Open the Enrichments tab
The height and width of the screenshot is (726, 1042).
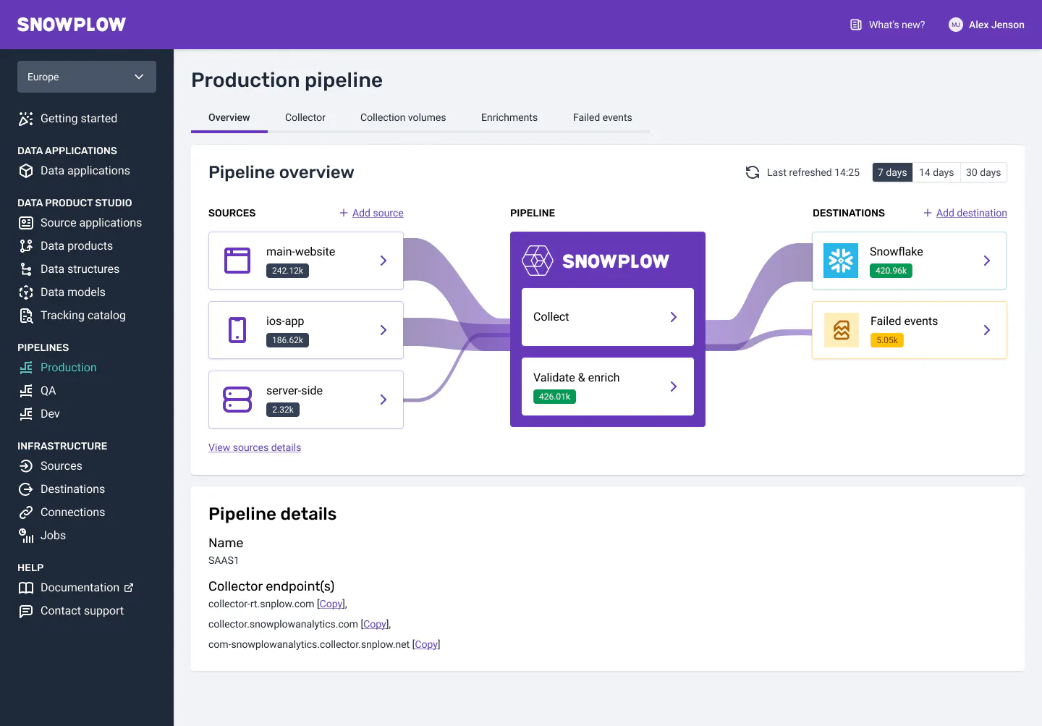click(x=509, y=118)
